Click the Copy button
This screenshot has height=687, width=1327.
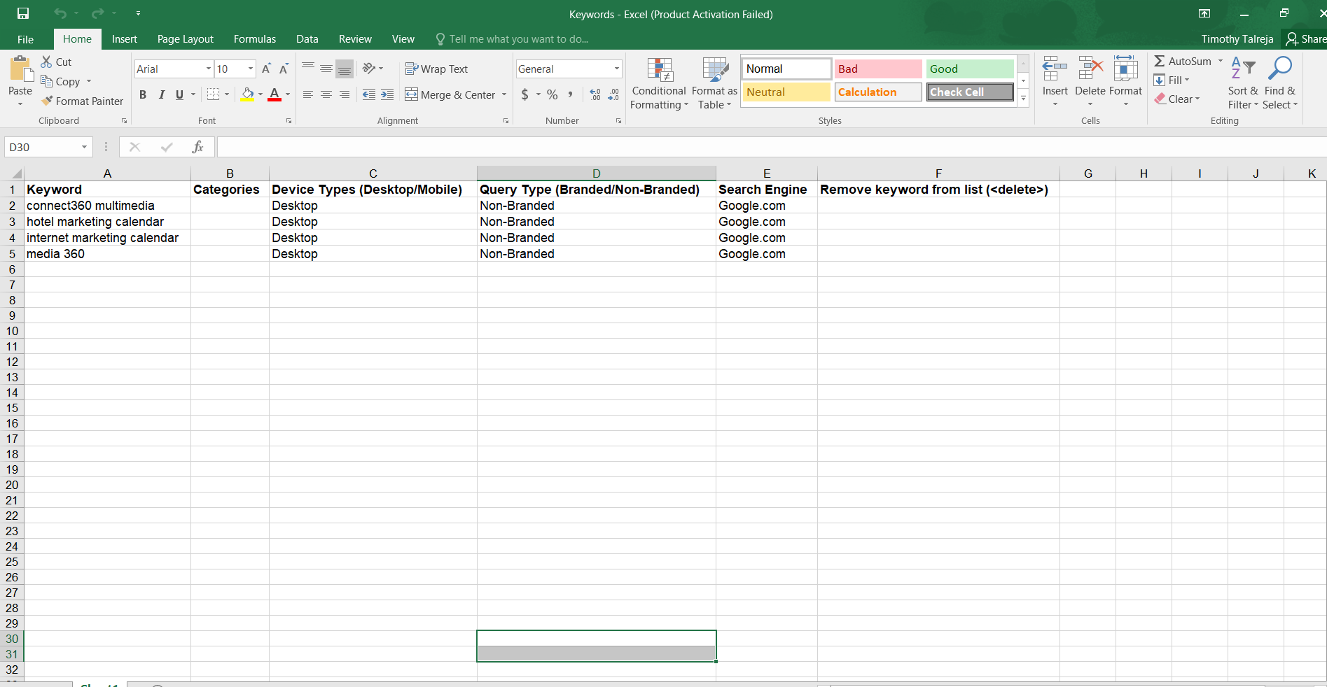(60, 81)
